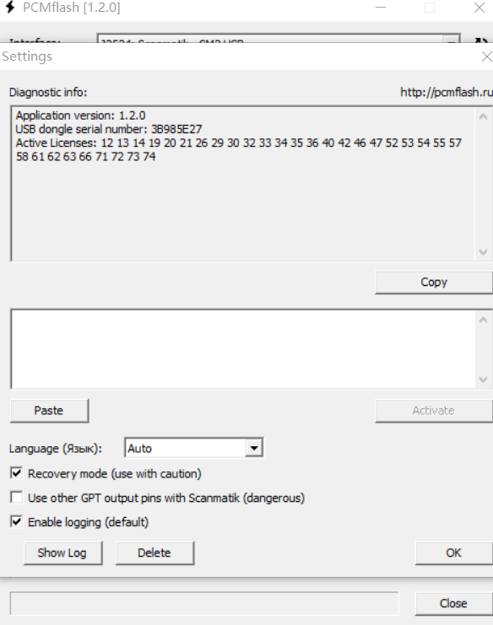Click scroll up arrow of license key box
The width and height of the screenshot is (493, 625).
[x=483, y=320]
